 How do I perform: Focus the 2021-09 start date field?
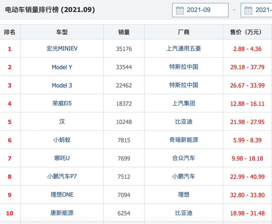(200, 10)
